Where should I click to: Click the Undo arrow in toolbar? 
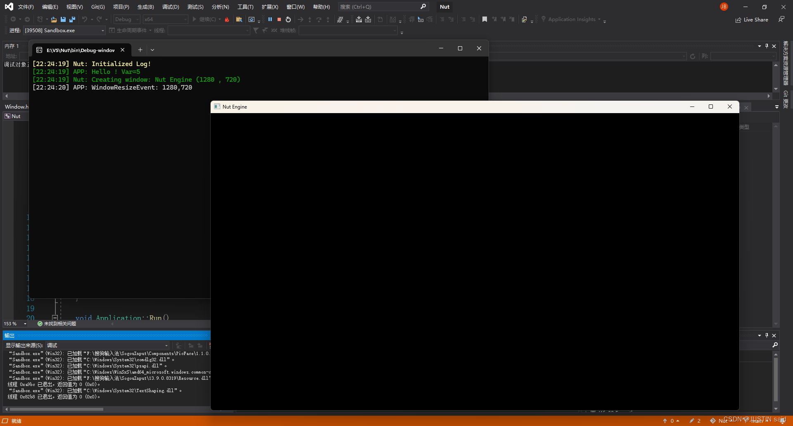point(85,19)
